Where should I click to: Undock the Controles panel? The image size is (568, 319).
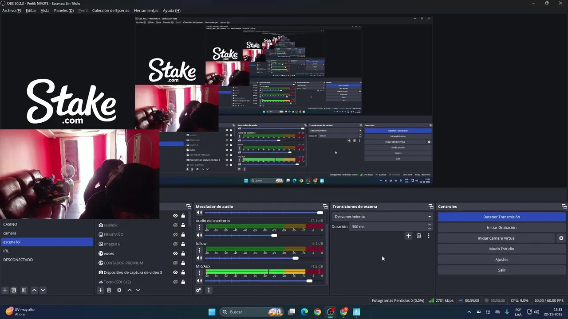(x=564, y=206)
